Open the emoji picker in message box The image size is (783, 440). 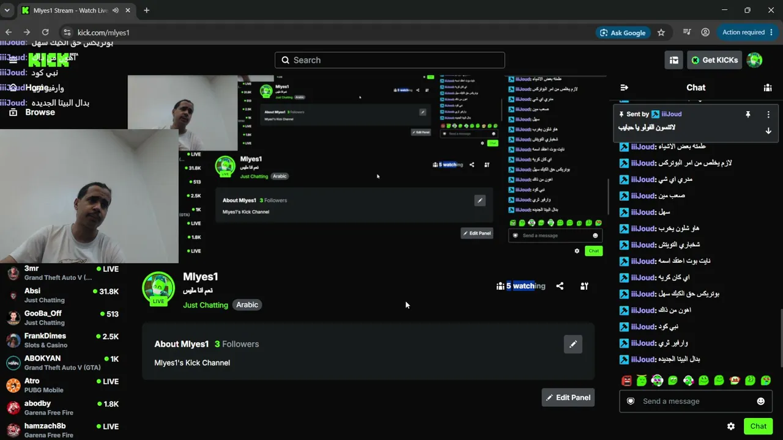click(x=761, y=402)
